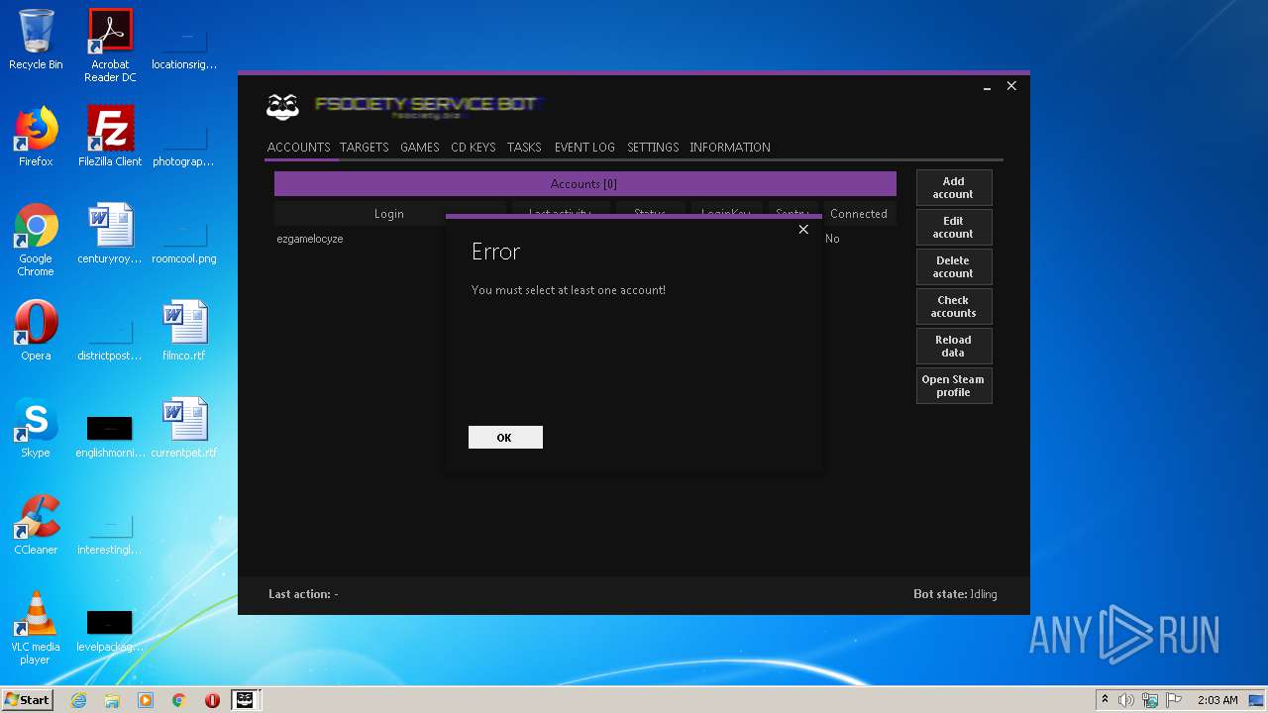Click the taskbar clock showing 2:03 AM

[x=1217, y=700]
